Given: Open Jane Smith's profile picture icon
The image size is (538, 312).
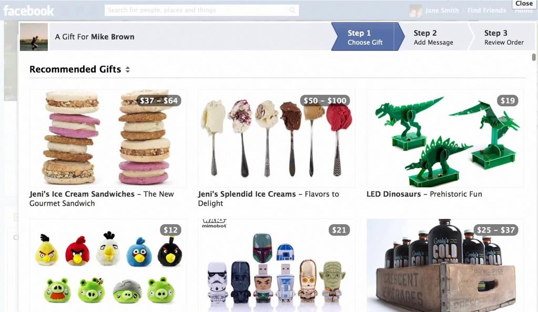Looking at the screenshot, I should coord(415,11).
